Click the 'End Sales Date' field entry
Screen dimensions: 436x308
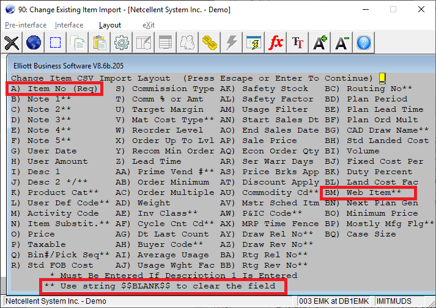click(x=269, y=130)
